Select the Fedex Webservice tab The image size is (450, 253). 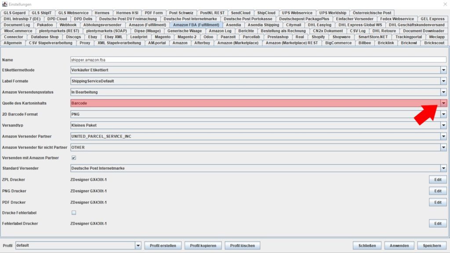pos(397,19)
